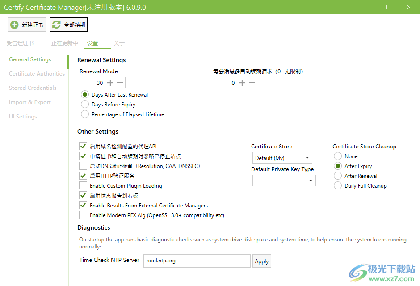Open Stored Credentials settings section
420x286 pixels.
click(33, 88)
